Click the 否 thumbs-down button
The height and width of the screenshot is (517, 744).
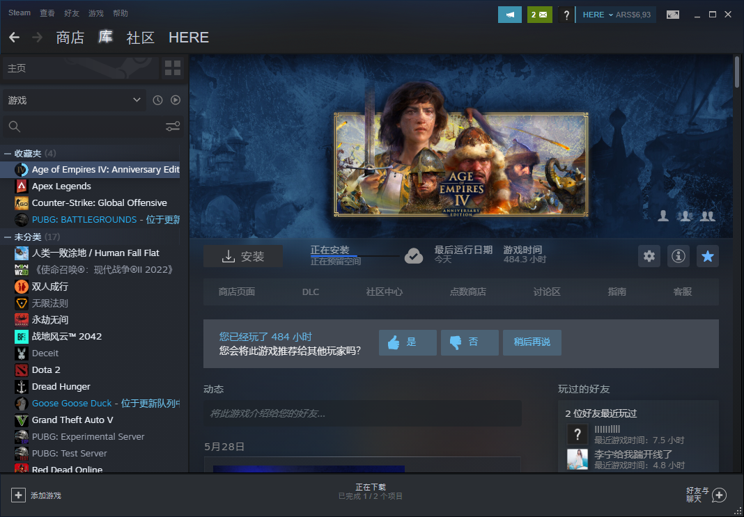470,342
